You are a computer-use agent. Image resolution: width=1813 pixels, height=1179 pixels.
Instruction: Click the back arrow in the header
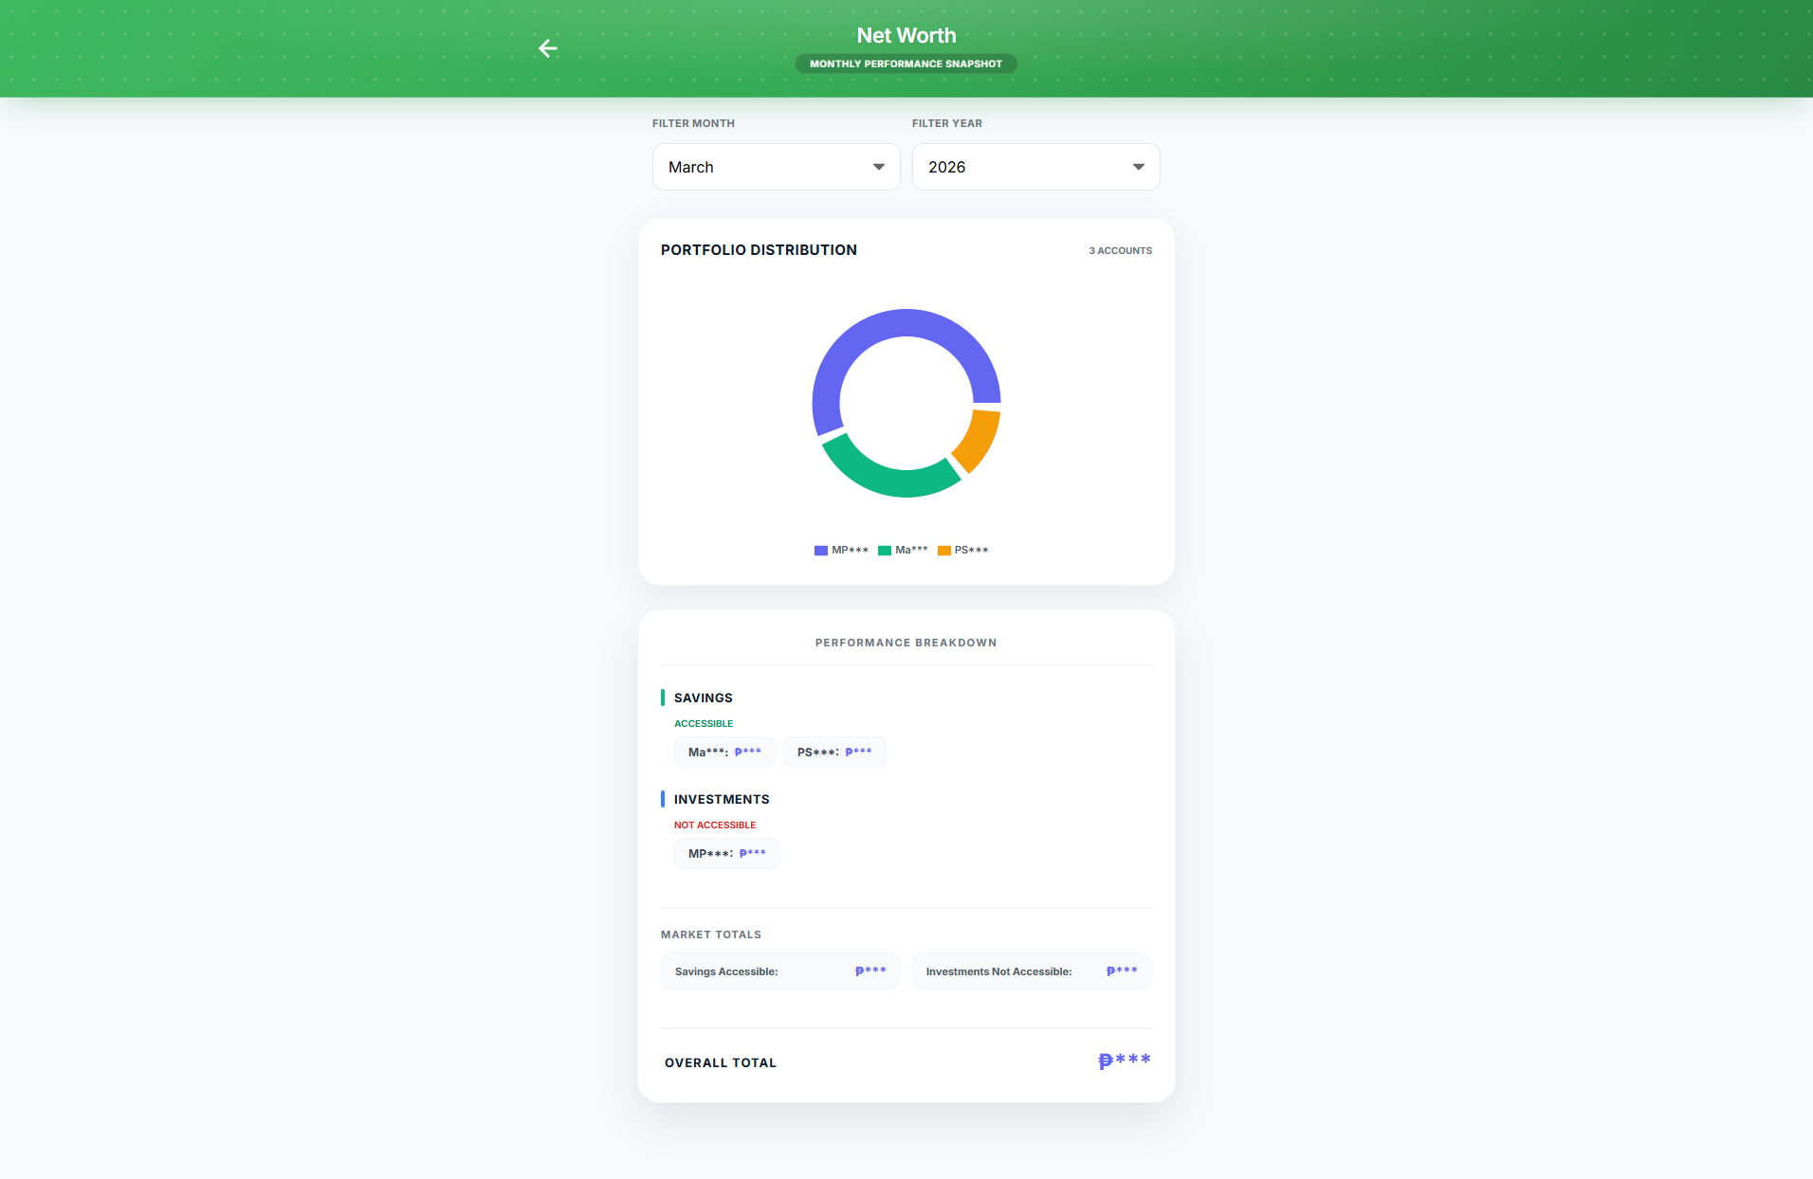pos(548,48)
